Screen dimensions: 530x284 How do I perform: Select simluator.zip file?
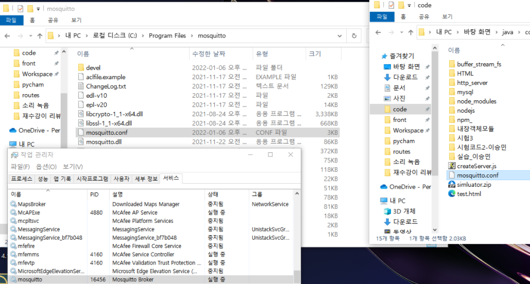[474, 184]
